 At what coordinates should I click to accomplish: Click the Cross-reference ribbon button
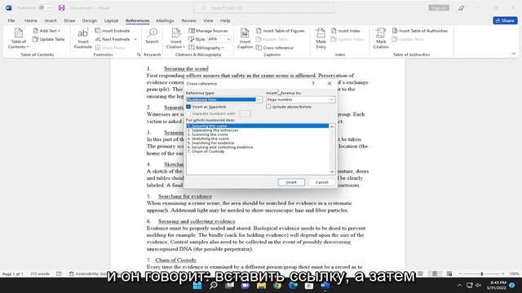click(275, 48)
